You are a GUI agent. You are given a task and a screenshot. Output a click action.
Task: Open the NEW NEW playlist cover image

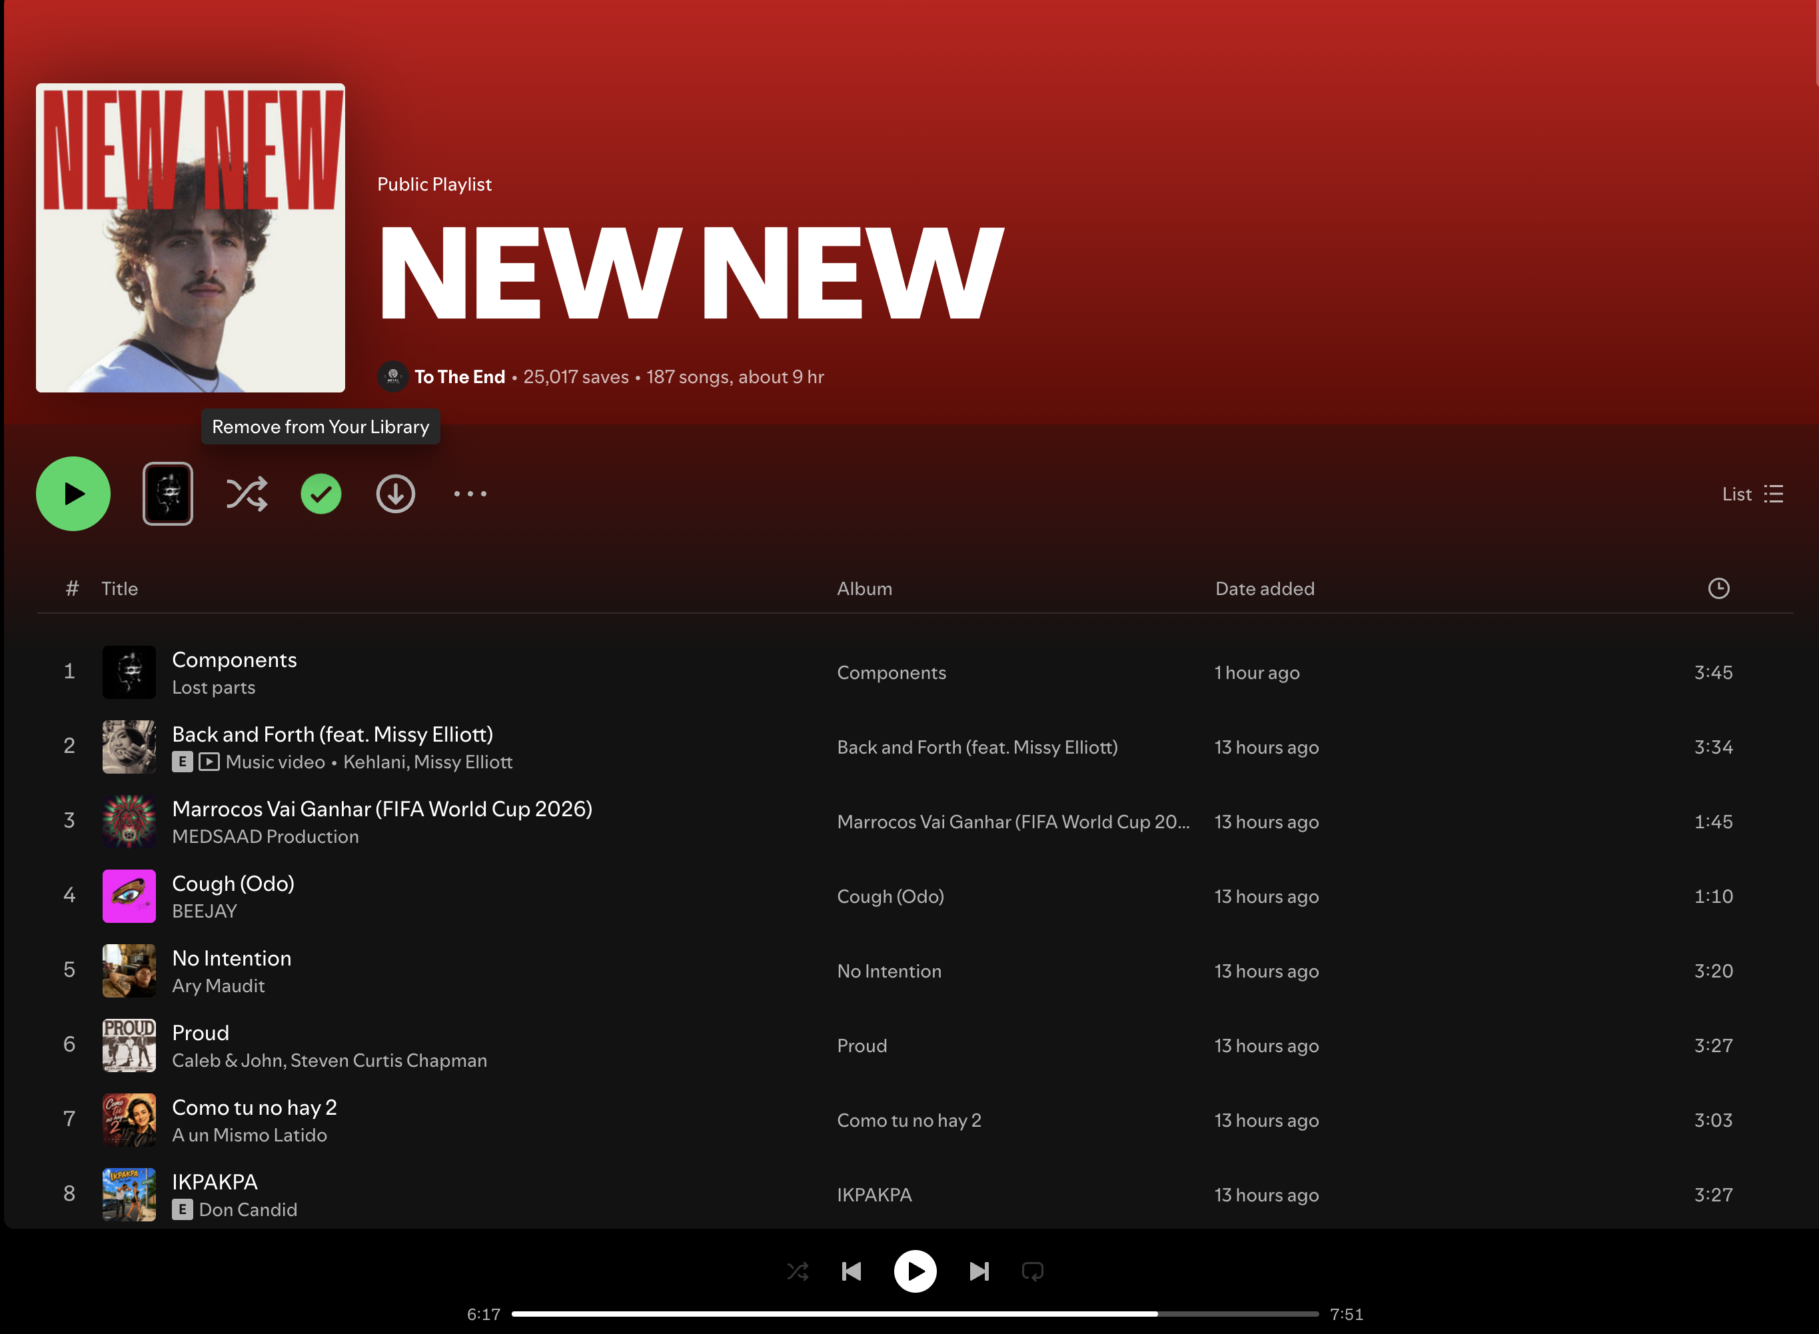click(191, 237)
